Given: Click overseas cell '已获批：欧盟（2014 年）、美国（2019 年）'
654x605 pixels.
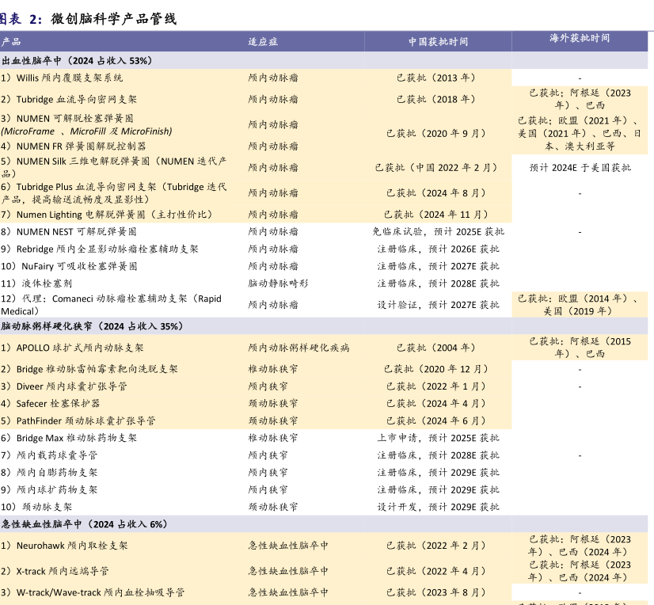Looking at the screenshot, I should click(x=579, y=305).
